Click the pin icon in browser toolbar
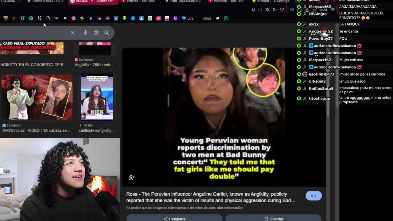 coord(253,10)
